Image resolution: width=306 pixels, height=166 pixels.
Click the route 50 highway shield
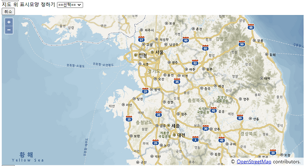242,44
